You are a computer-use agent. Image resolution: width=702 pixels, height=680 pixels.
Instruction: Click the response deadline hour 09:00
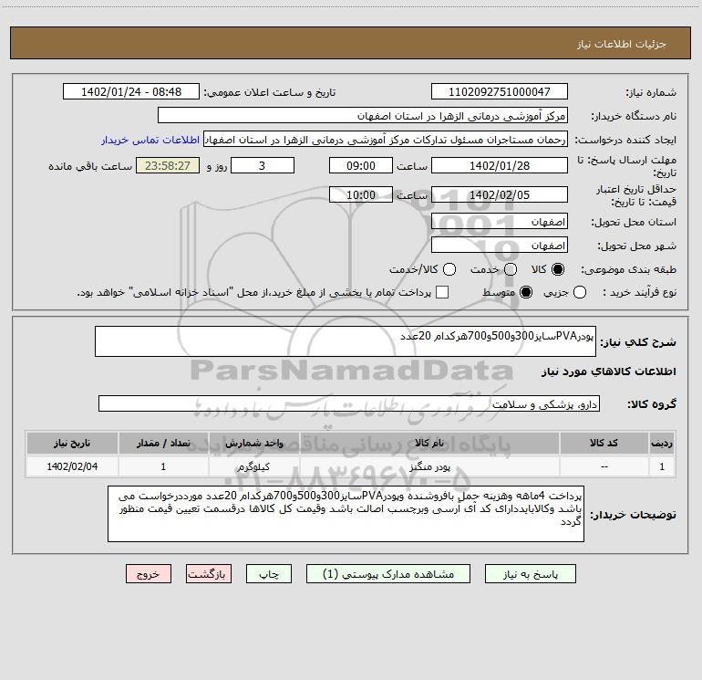coord(361,165)
